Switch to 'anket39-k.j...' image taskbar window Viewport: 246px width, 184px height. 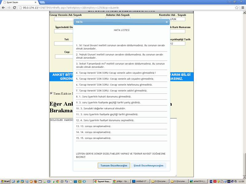[198, 181]
